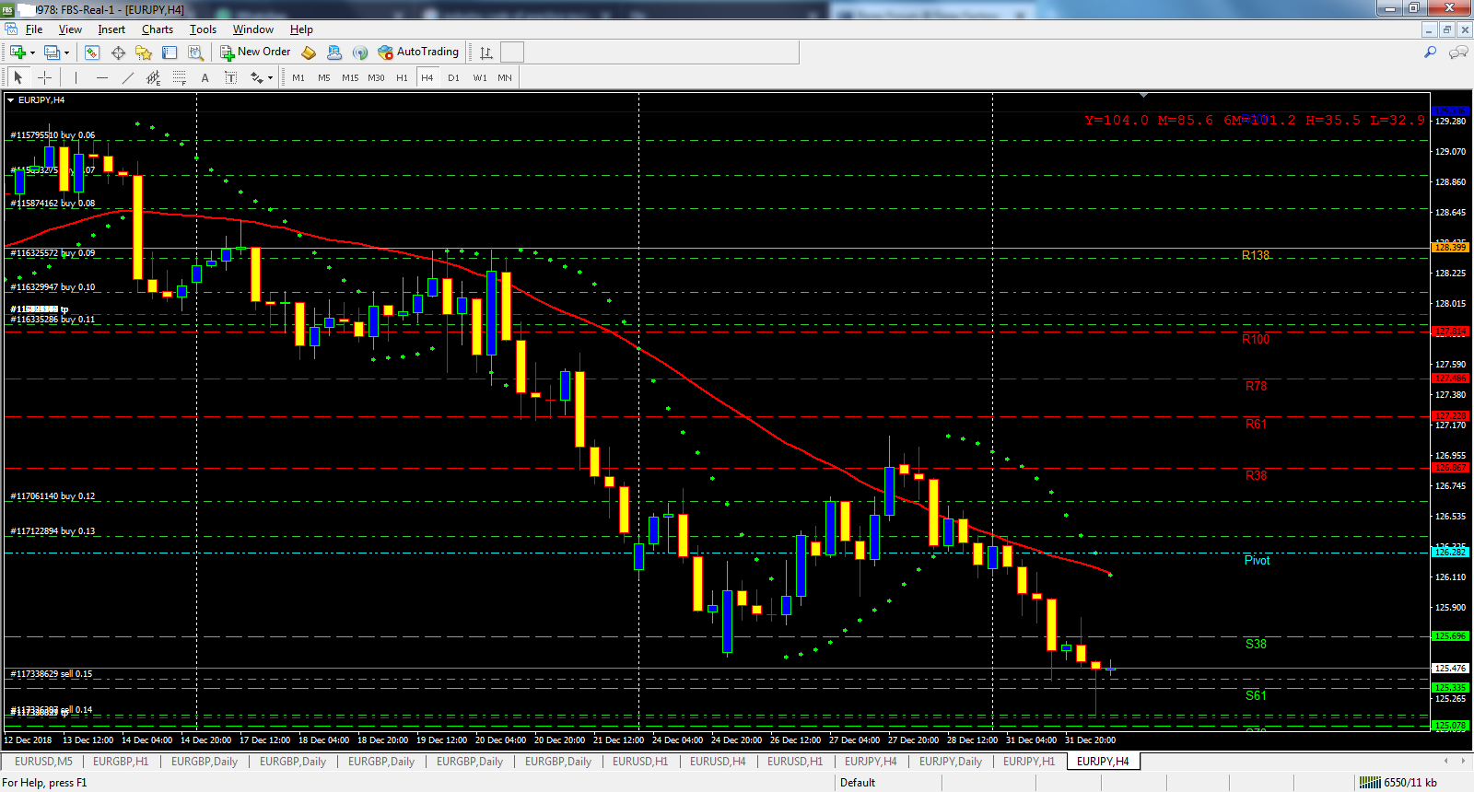Select the Crosshair cursor tool
This screenshot has width=1474, height=792.
pyautogui.click(x=44, y=77)
